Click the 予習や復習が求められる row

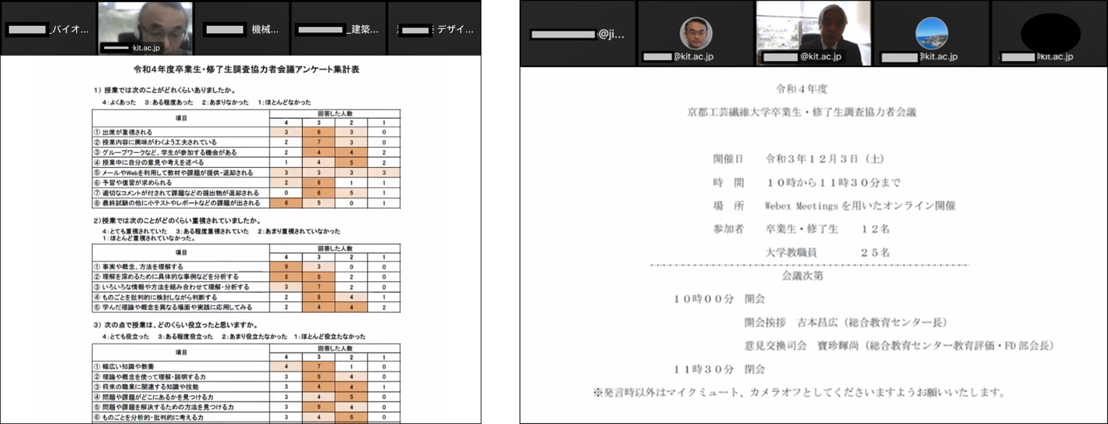[137, 183]
